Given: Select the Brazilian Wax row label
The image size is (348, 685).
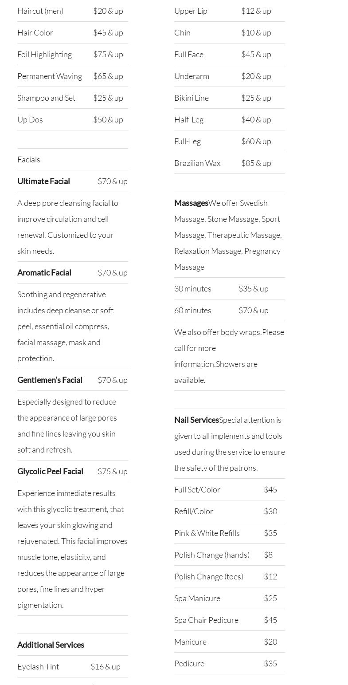Looking at the screenshot, I should 197,163.
